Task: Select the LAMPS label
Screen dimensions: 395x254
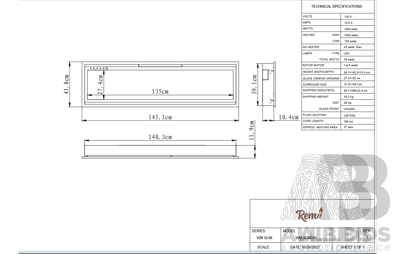Action: pyautogui.click(x=307, y=53)
